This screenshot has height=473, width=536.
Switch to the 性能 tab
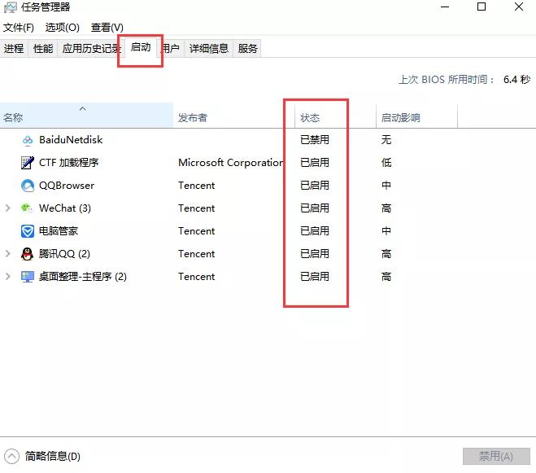click(43, 48)
